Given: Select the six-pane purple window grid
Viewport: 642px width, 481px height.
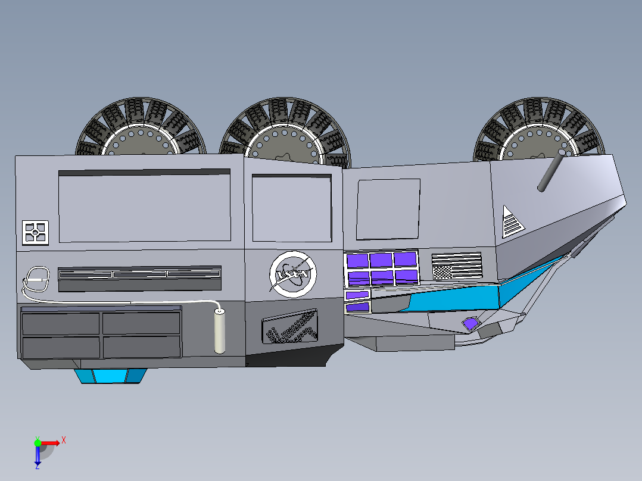Looking at the screenshot, I should [382, 268].
